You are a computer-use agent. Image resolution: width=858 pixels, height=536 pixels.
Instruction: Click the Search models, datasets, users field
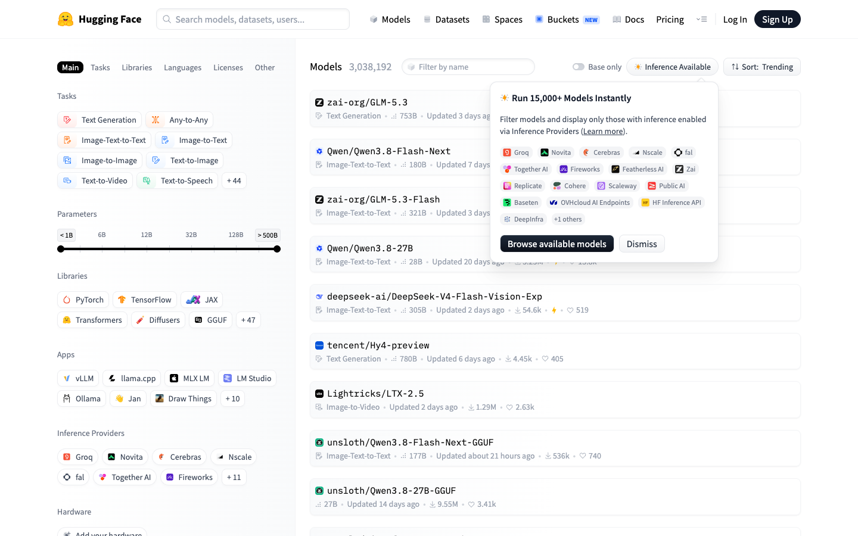coord(253,19)
